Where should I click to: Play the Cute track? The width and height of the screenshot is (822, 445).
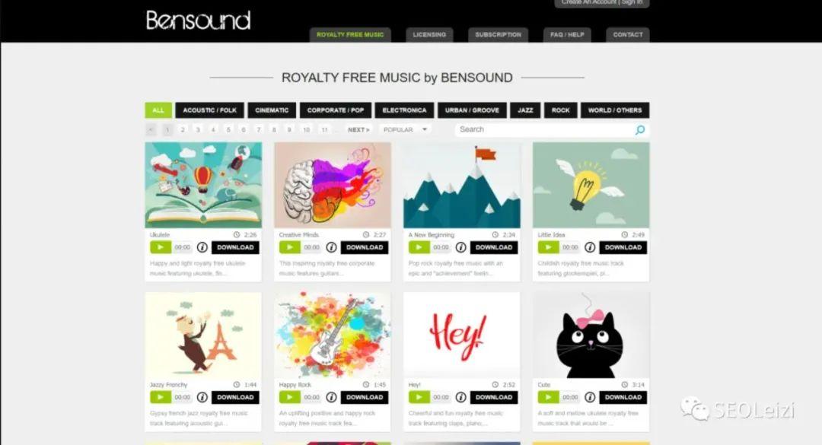click(x=548, y=397)
